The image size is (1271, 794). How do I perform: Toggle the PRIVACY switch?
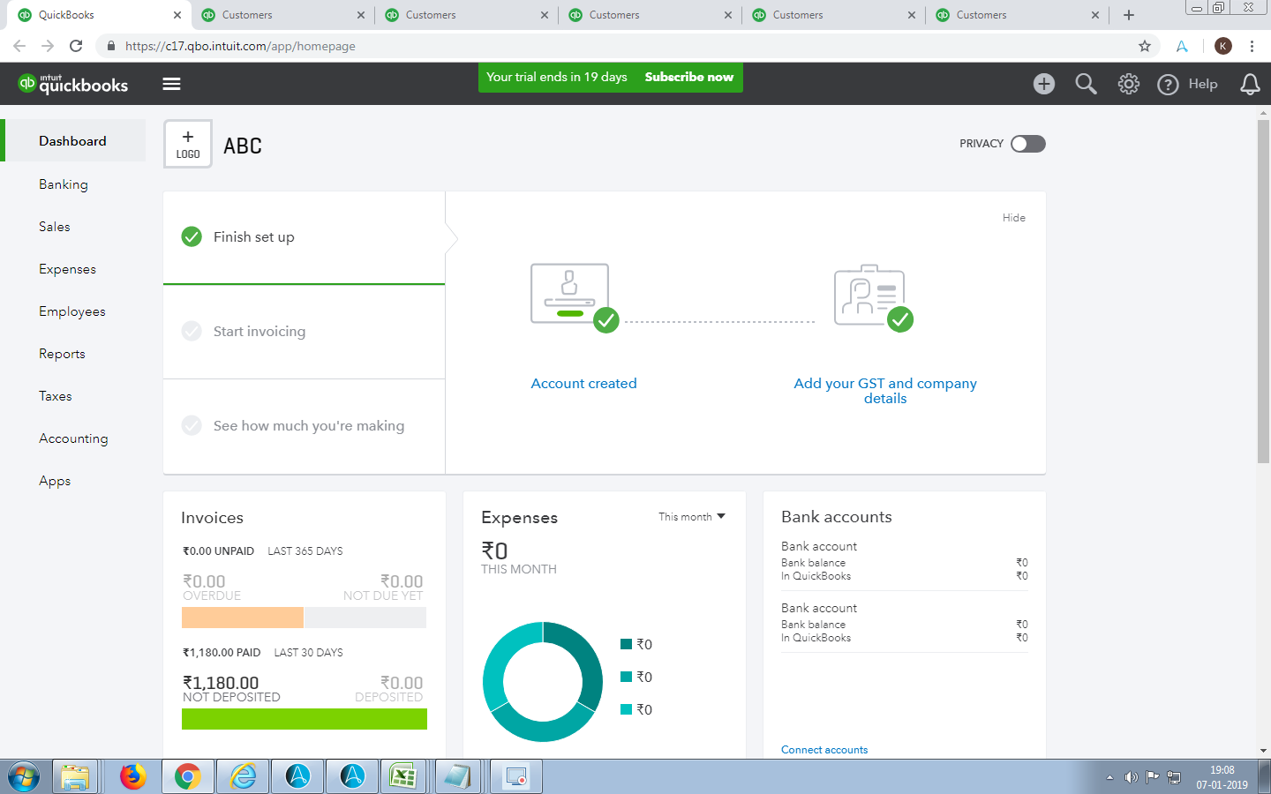1027,144
